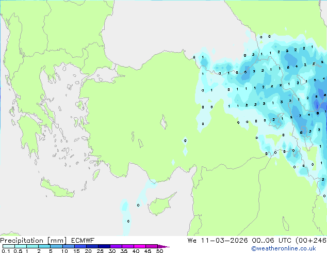
Task: Pick the 10–15 mm legend color swatch
Action: click(x=69, y=246)
